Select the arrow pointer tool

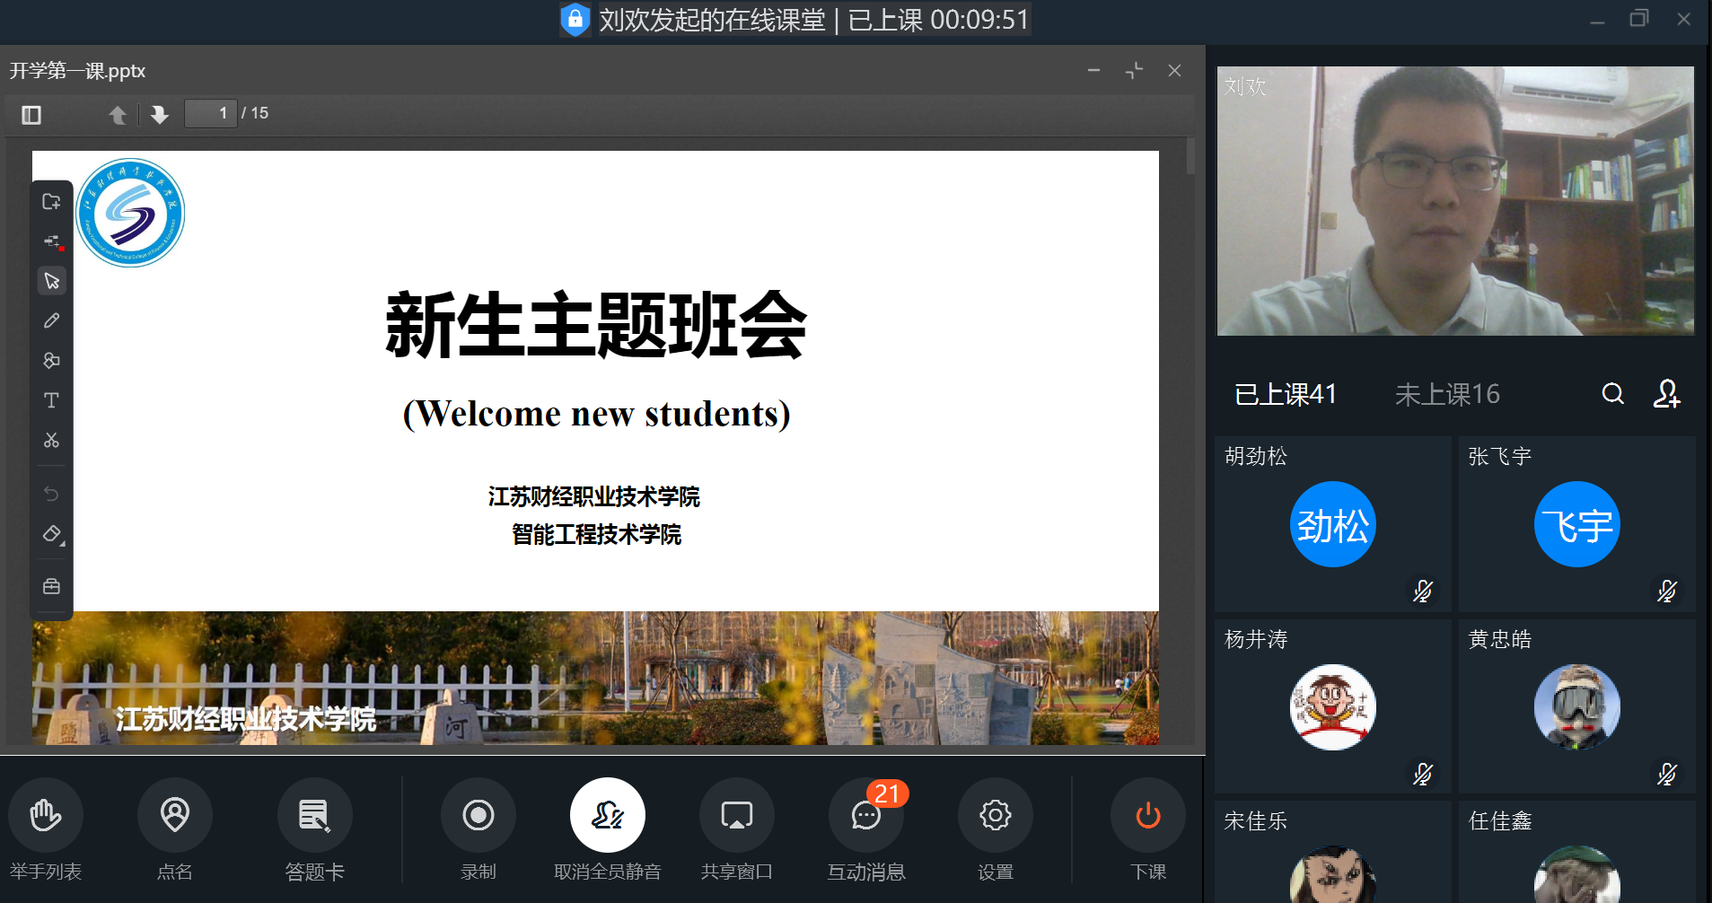pos(51,281)
